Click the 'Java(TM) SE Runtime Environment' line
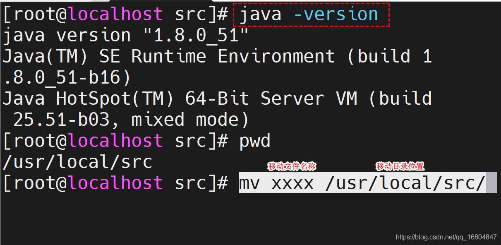The image size is (501, 245). coord(217,56)
